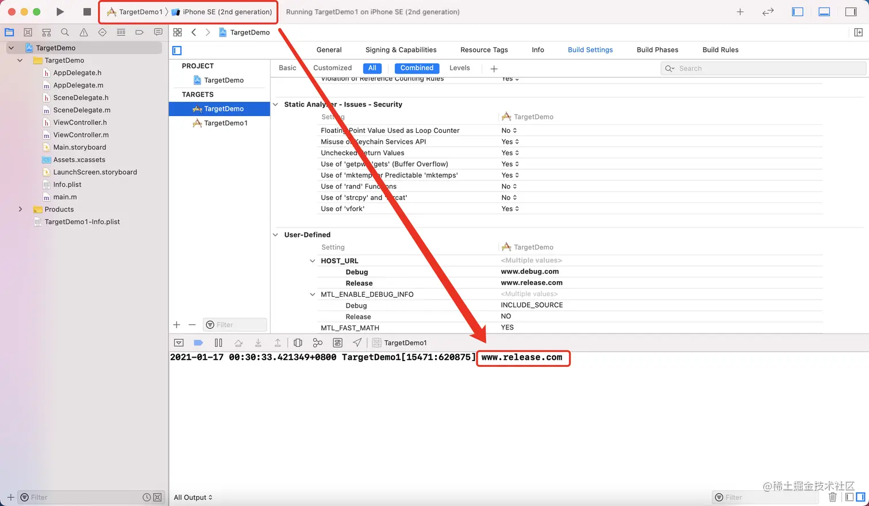Clear the console with trash icon
The height and width of the screenshot is (506, 869).
point(833,497)
